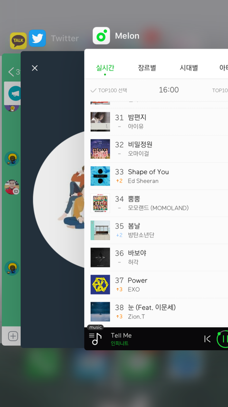This screenshot has height=407, width=228.
Task: Go back with KakaoTalk chevron arrow
Action: [x=11, y=71]
